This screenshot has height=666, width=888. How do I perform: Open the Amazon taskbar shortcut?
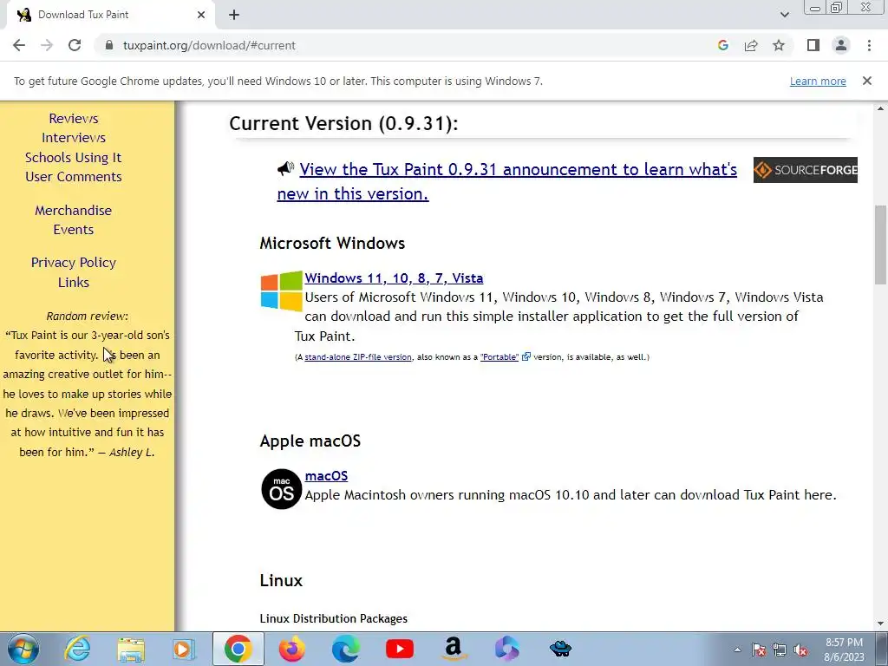coord(453,649)
